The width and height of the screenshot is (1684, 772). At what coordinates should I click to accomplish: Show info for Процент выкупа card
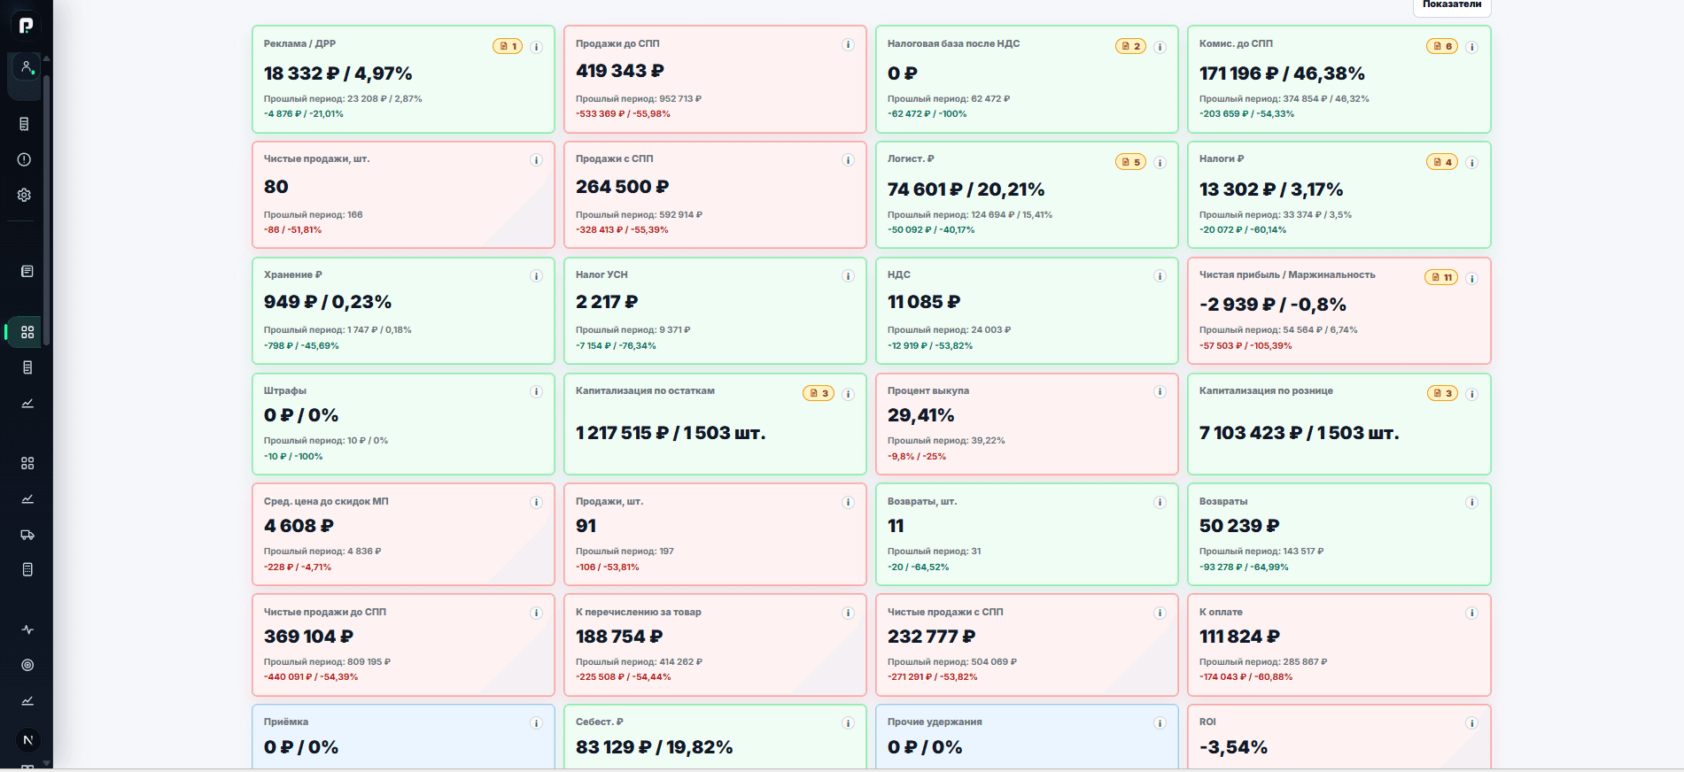pyautogui.click(x=1160, y=391)
